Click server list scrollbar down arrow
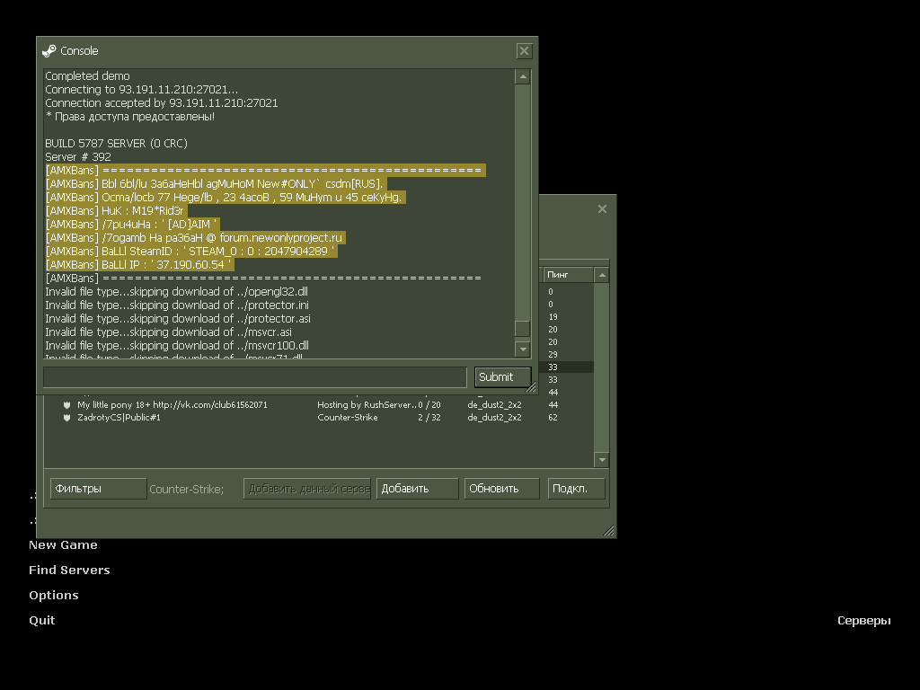This screenshot has width=920, height=690. (601, 459)
